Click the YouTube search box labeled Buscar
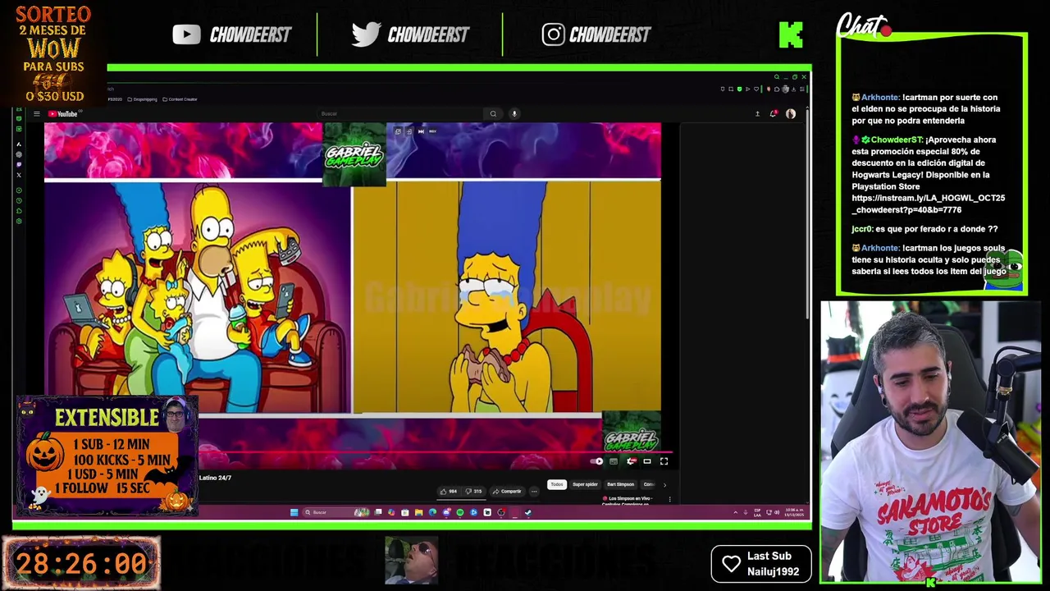 click(x=400, y=114)
